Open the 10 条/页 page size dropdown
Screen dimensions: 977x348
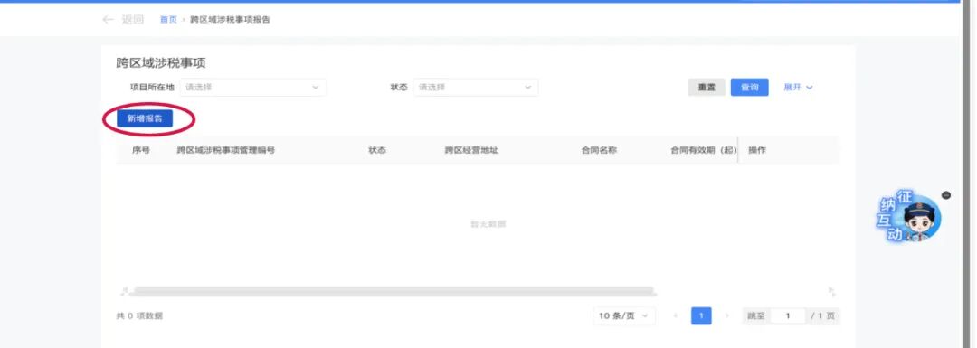coord(623,316)
